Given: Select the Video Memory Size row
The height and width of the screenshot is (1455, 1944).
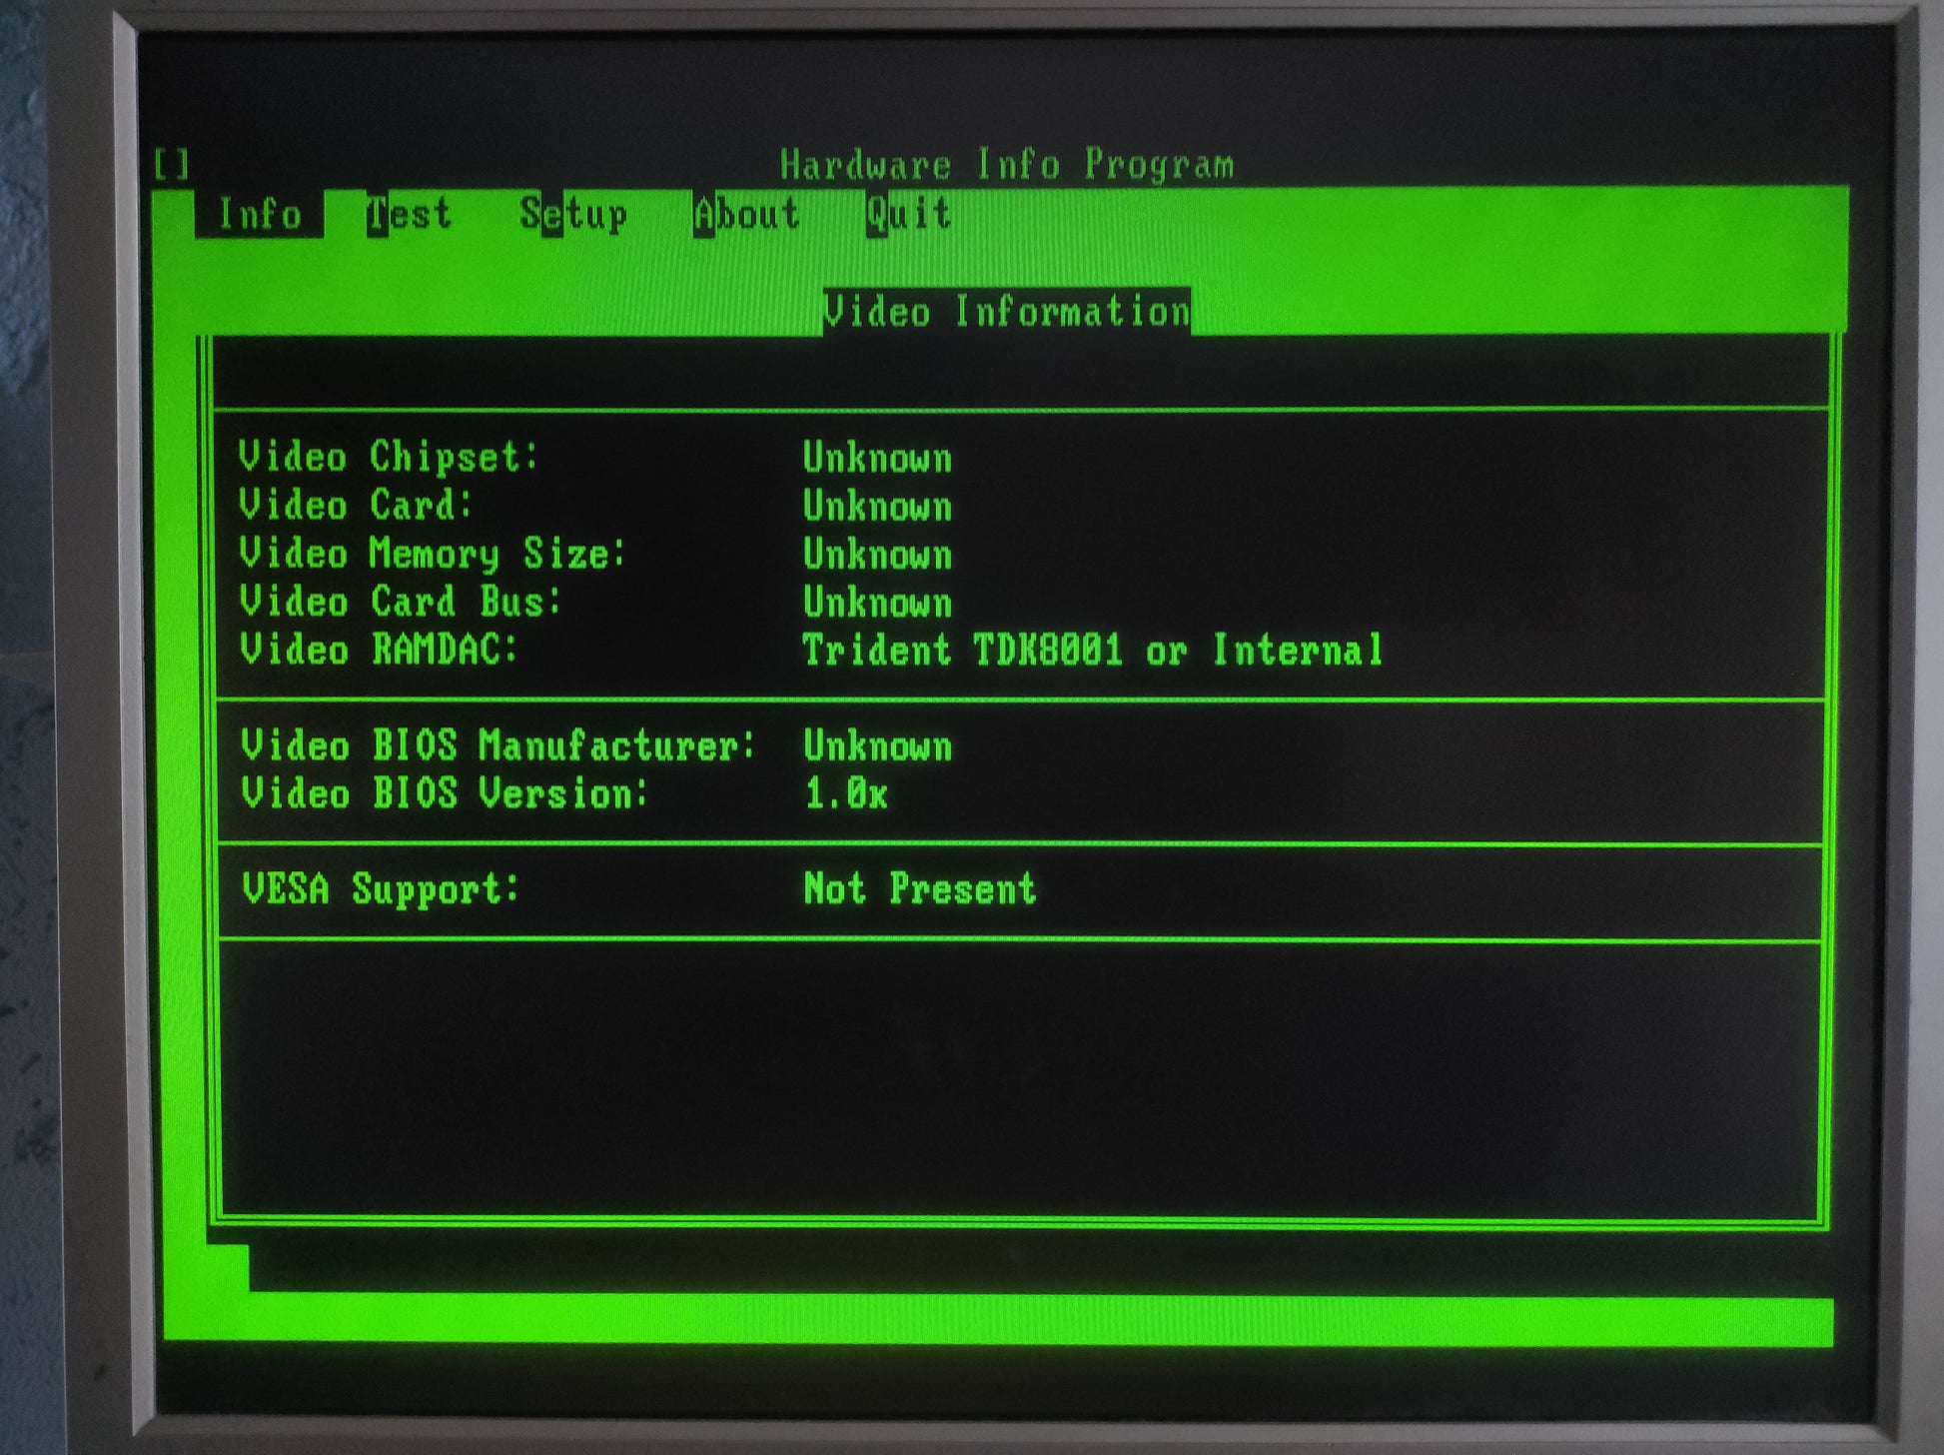Looking at the screenshot, I should 432,553.
